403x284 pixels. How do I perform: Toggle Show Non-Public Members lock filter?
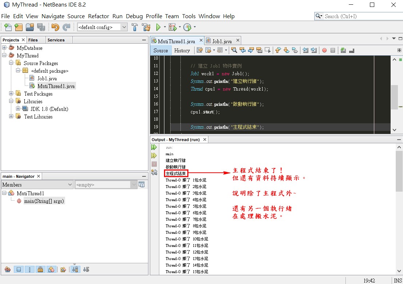point(40,269)
